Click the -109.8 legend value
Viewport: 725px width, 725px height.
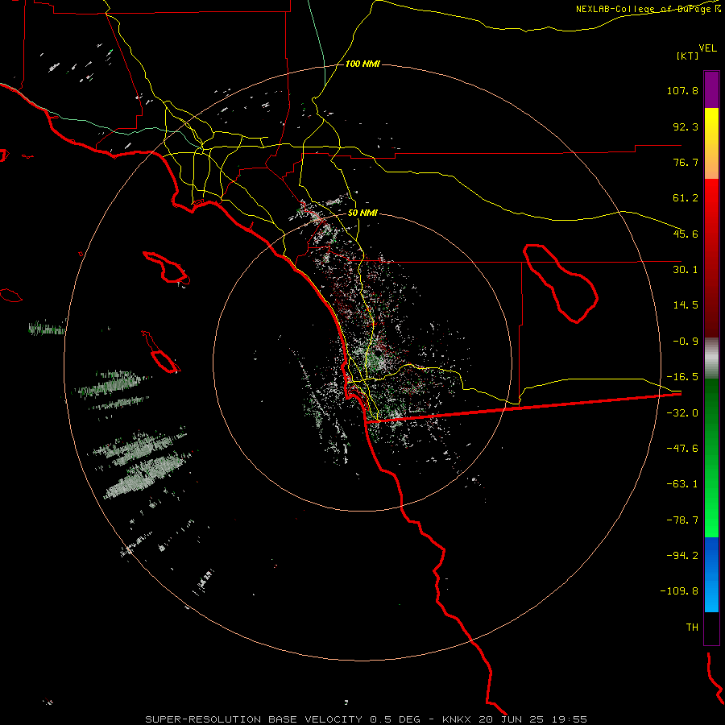(680, 591)
